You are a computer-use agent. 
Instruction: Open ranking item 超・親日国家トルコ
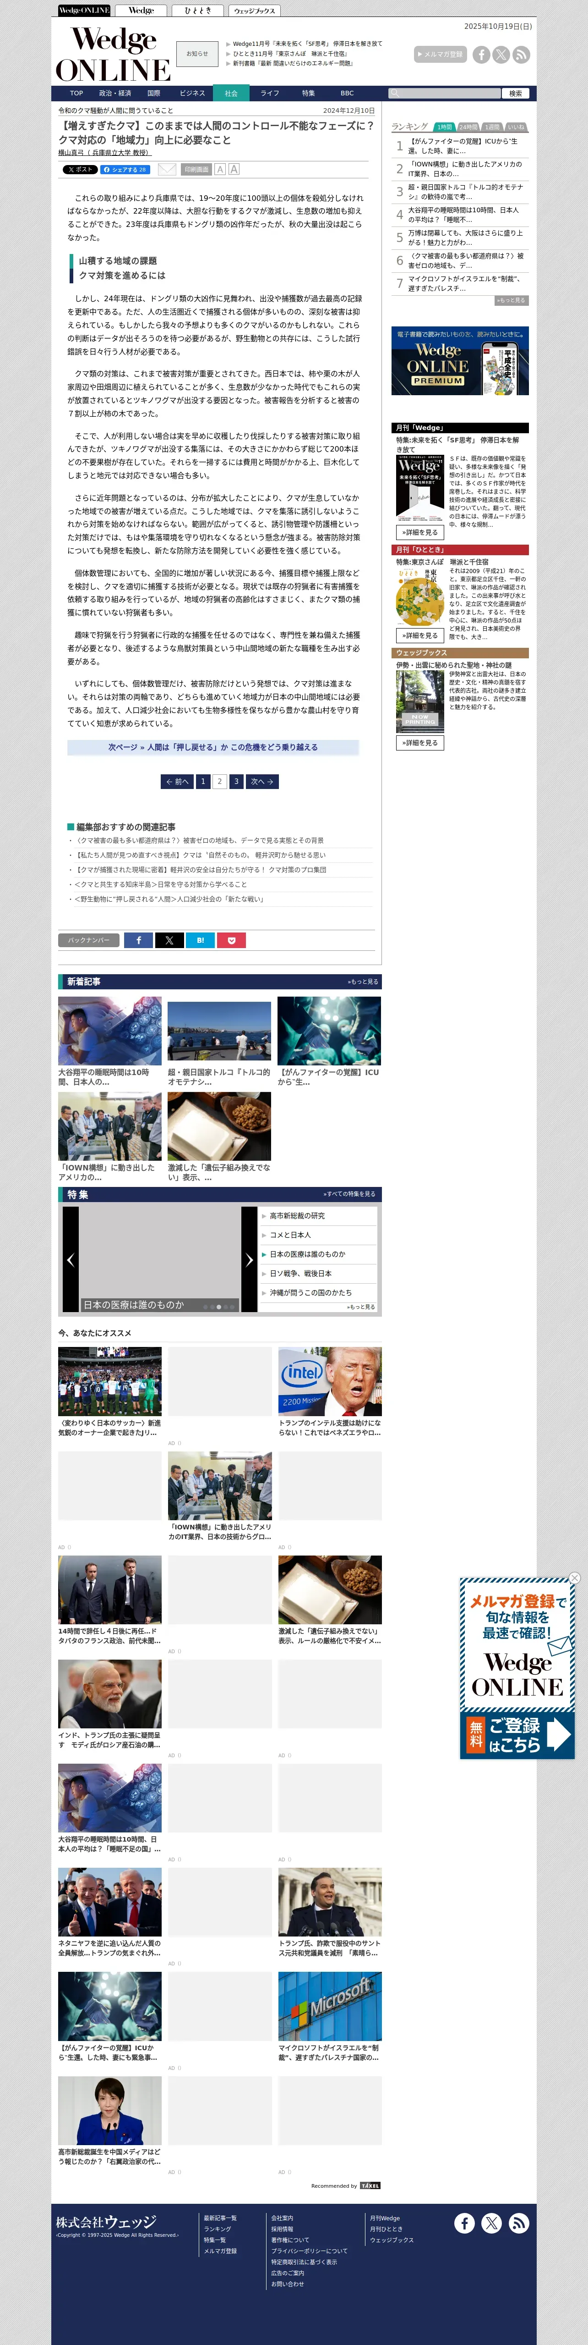tap(464, 191)
